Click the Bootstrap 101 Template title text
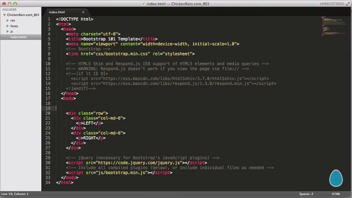The width and height of the screenshot is (352, 198). coord(110,39)
